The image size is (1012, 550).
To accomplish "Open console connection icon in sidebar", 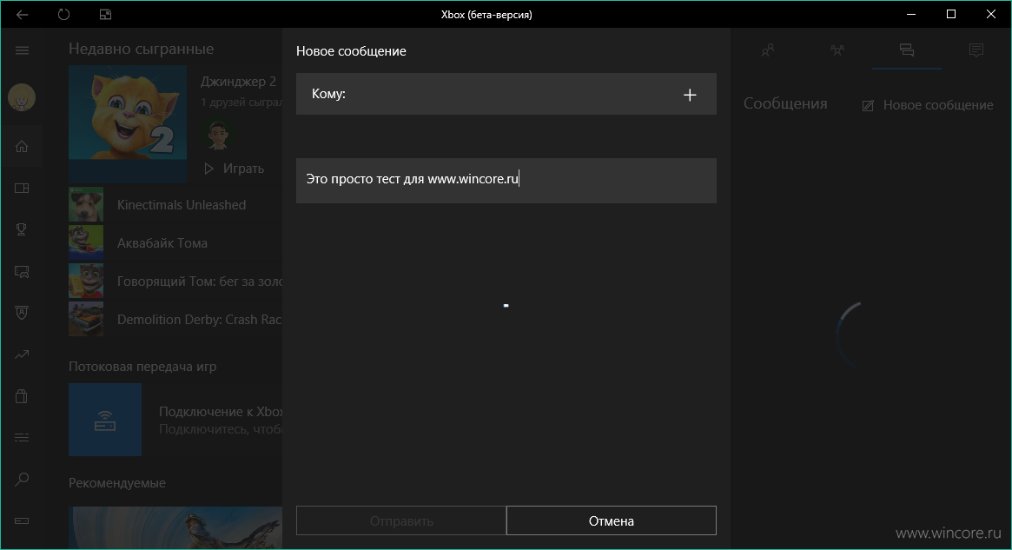I will pyautogui.click(x=22, y=520).
